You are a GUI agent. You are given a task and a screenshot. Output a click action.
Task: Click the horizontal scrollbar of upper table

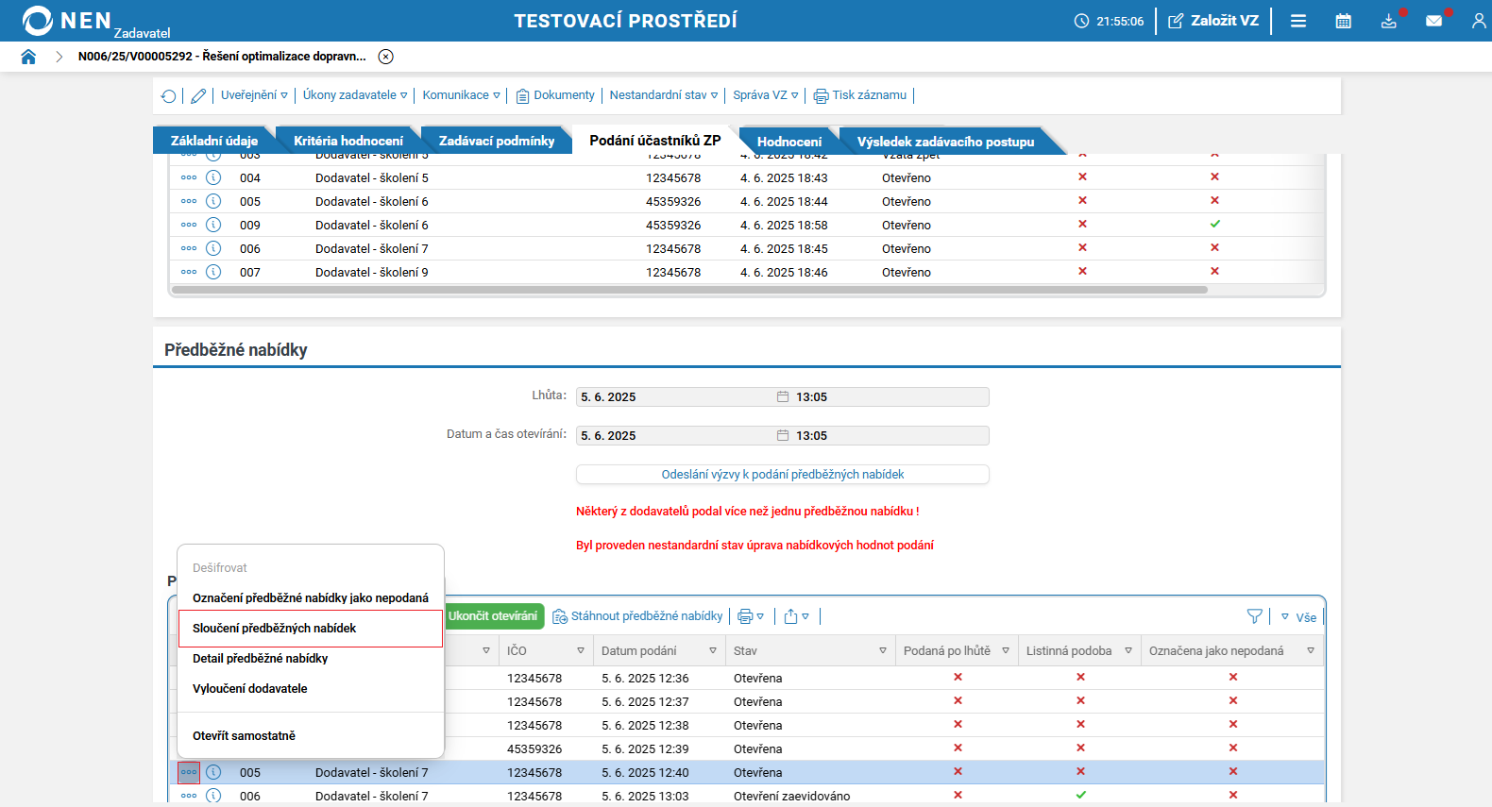689,290
